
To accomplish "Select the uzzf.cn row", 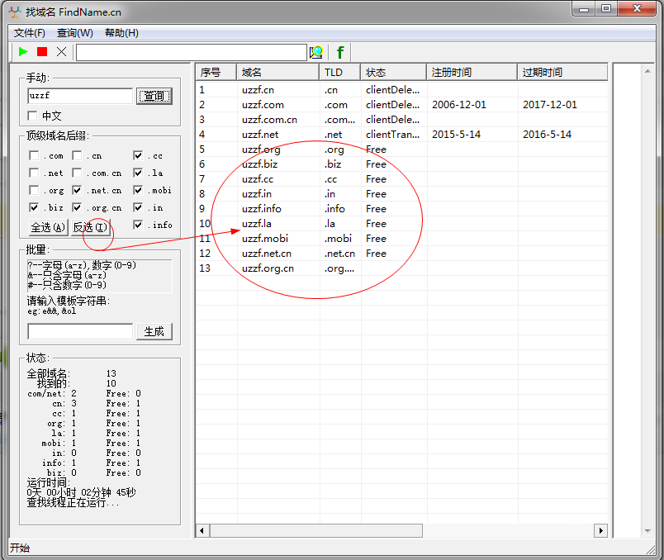I will 401,90.
